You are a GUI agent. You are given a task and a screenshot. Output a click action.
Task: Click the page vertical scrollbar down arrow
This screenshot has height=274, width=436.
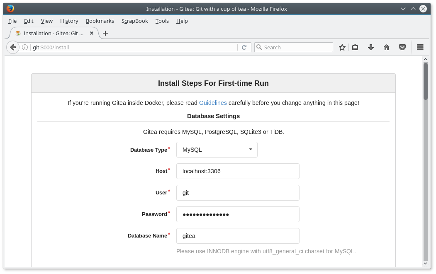click(x=425, y=263)
